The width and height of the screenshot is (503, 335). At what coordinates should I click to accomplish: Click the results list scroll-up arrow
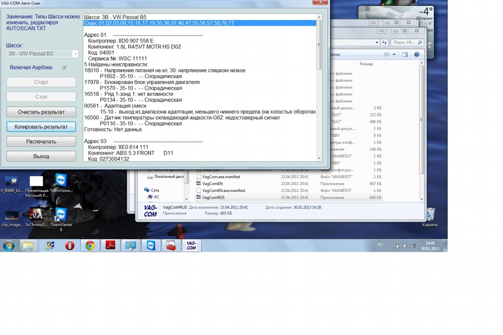click(319, 17)
